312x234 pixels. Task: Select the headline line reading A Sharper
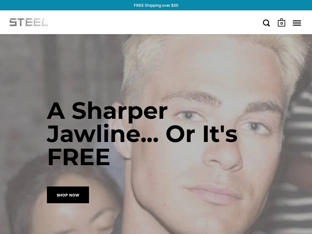coord(107,111)
